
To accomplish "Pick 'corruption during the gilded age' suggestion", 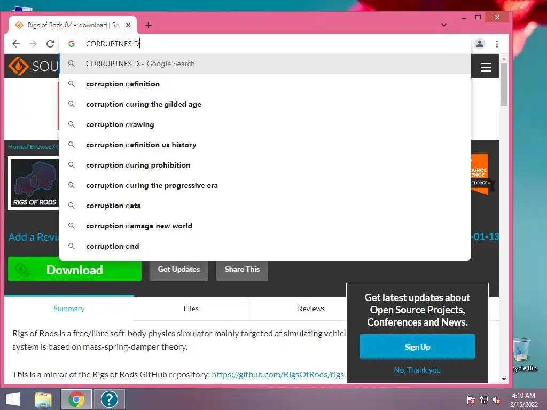I will [265, 104].
